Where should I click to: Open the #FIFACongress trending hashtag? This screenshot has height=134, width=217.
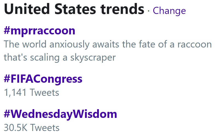coord(43,79)
